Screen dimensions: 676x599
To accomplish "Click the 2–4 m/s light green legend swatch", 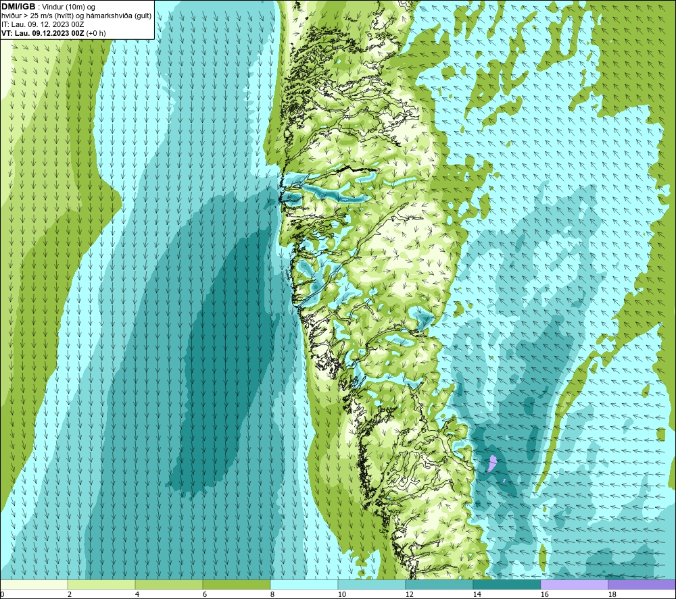I will [x=101, y=584].
